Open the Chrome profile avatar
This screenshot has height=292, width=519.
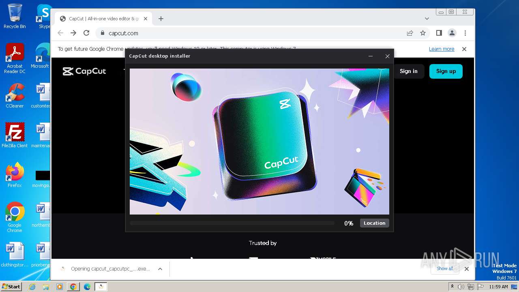click(x=452, y=33)
